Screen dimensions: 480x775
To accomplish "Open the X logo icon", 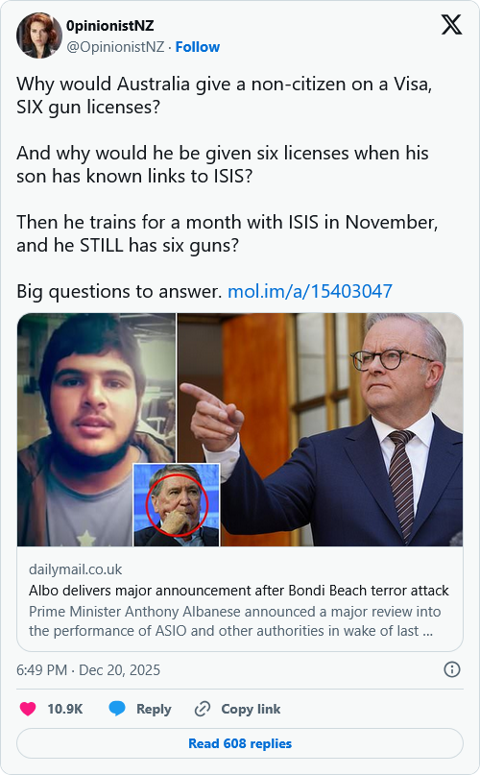I will tap(451, 25).
